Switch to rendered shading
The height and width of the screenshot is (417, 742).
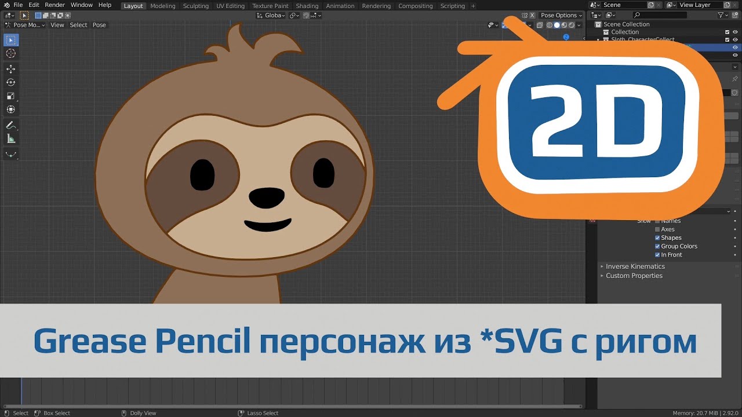[571, 25]
